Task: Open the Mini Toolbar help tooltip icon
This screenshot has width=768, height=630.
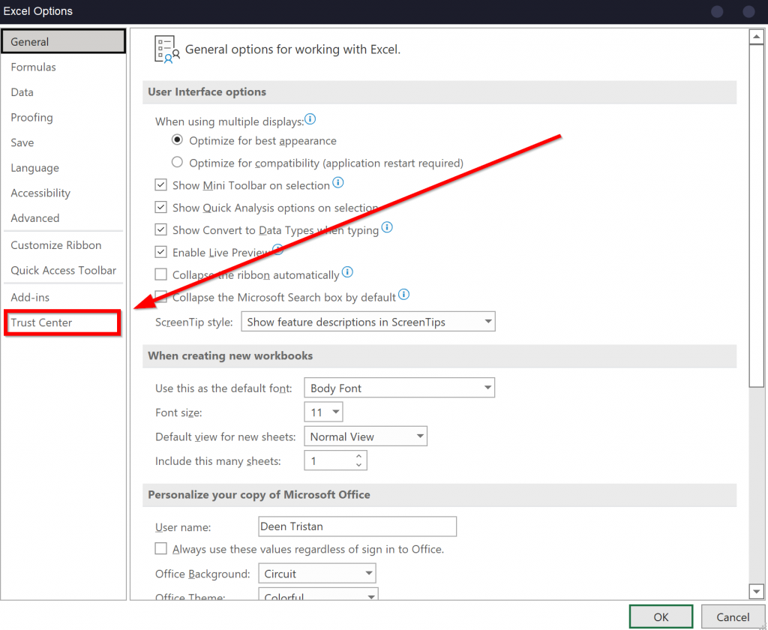Action: (x=337, y=182)
